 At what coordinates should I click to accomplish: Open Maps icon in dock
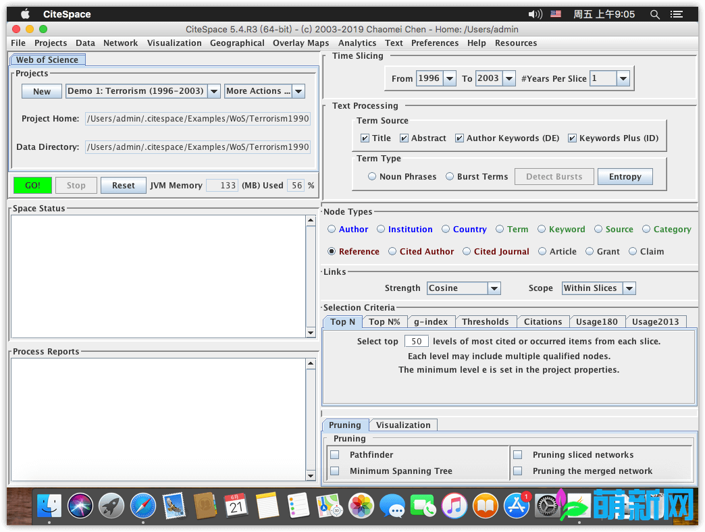pyautogui.click(x=330, y=506)
